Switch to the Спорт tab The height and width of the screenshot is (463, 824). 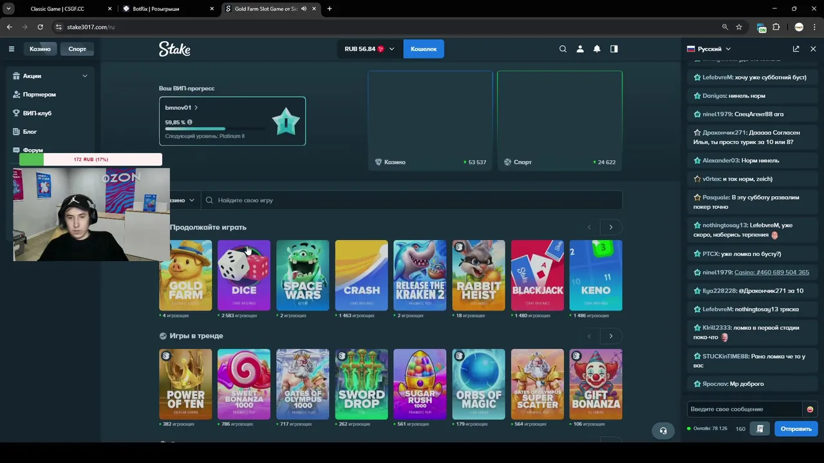(77, 49)
